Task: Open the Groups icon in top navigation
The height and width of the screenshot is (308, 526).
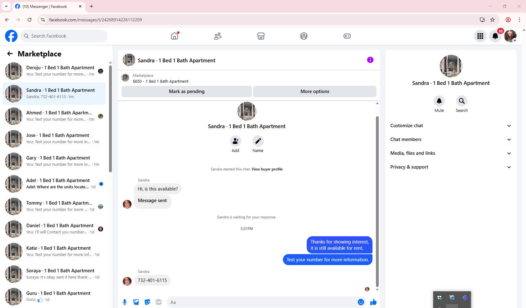Action: click(304, 36)
